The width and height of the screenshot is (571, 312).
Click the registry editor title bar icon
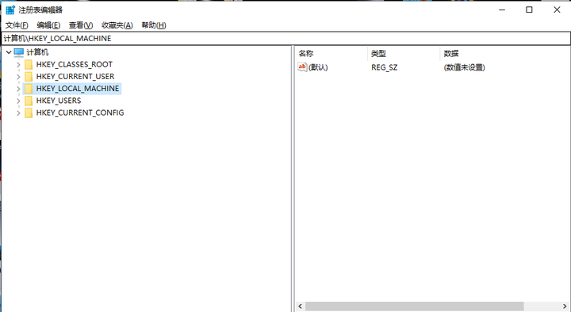click(10, 10)
